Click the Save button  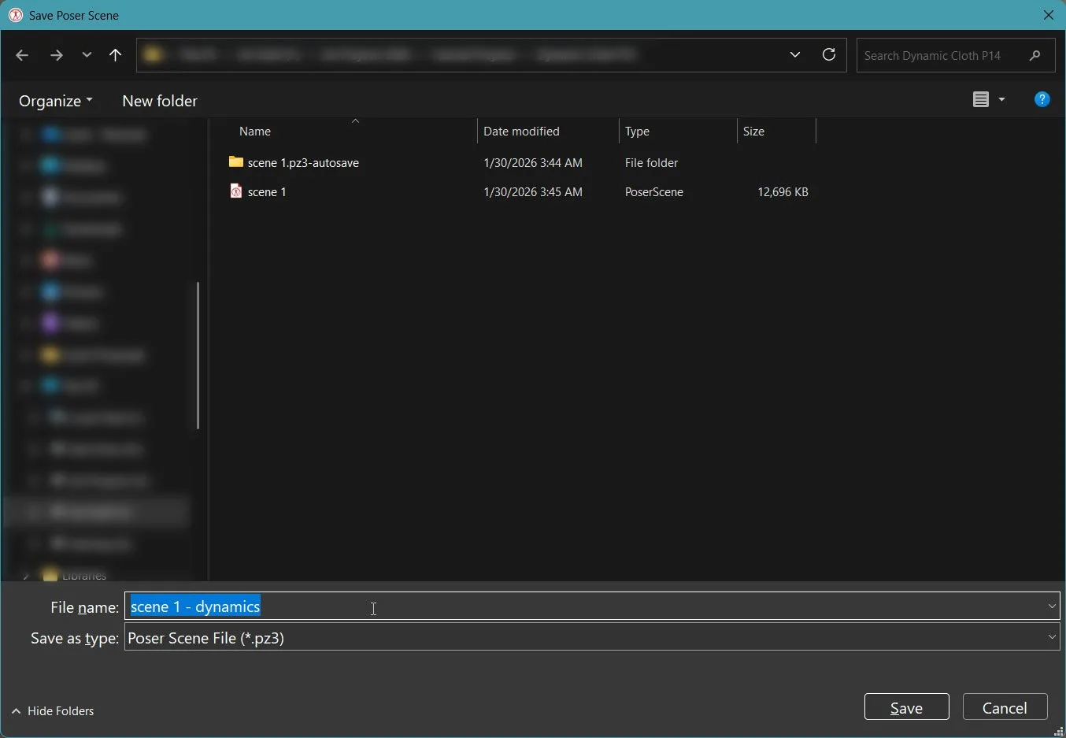(x=905, y=706)
